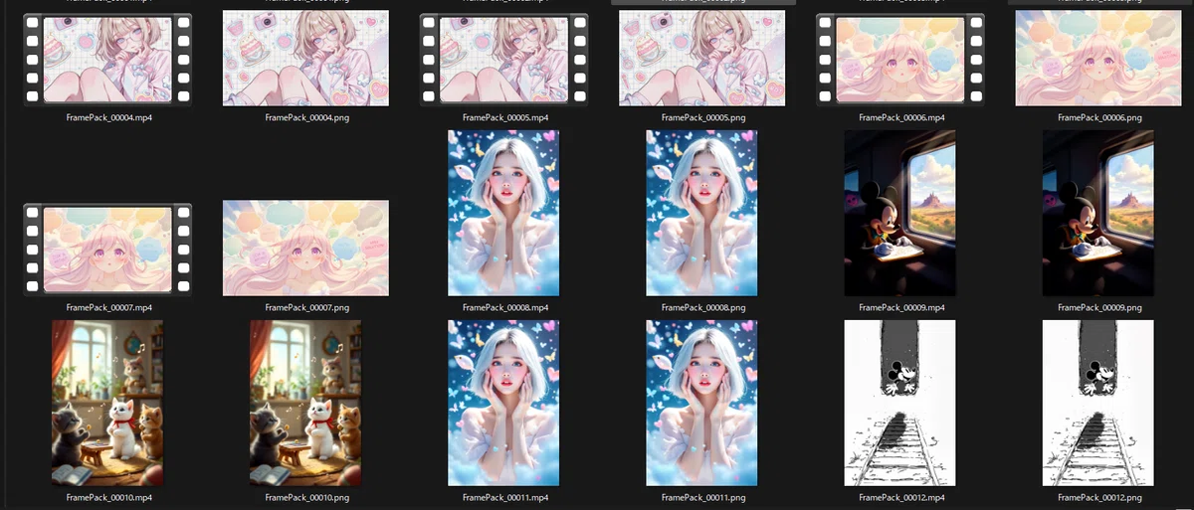Image resolution: width=1194 pixels, height=510 pixels.
Task: Click the file name FramePack_00007.png
Action: coord(306,307)
